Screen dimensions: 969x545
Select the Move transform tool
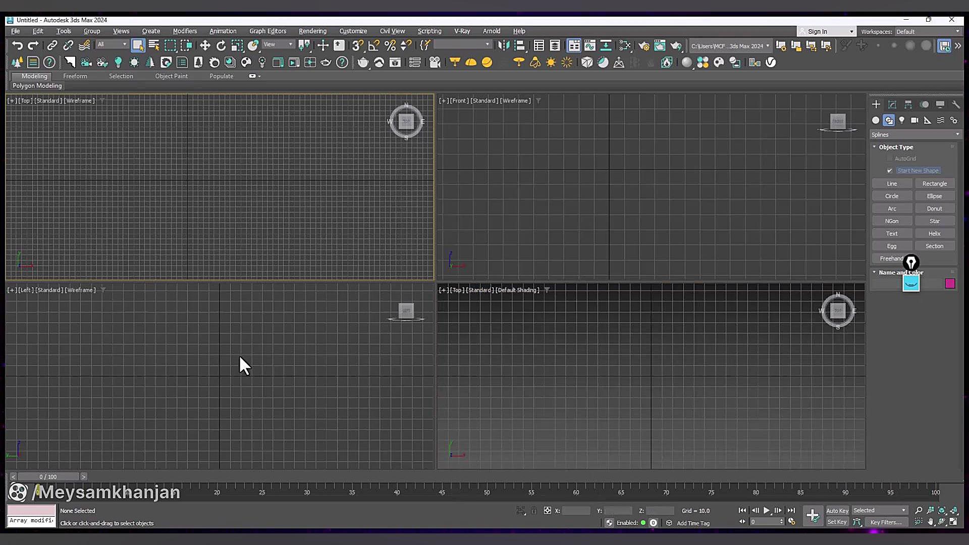[204, 45]
